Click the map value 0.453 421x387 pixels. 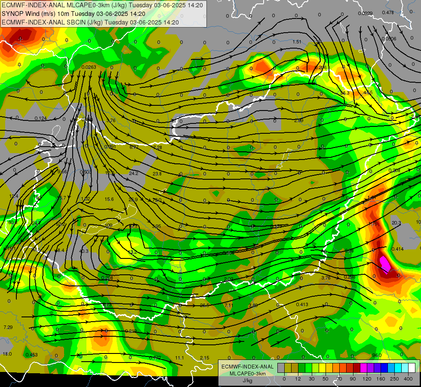(32, 355)
